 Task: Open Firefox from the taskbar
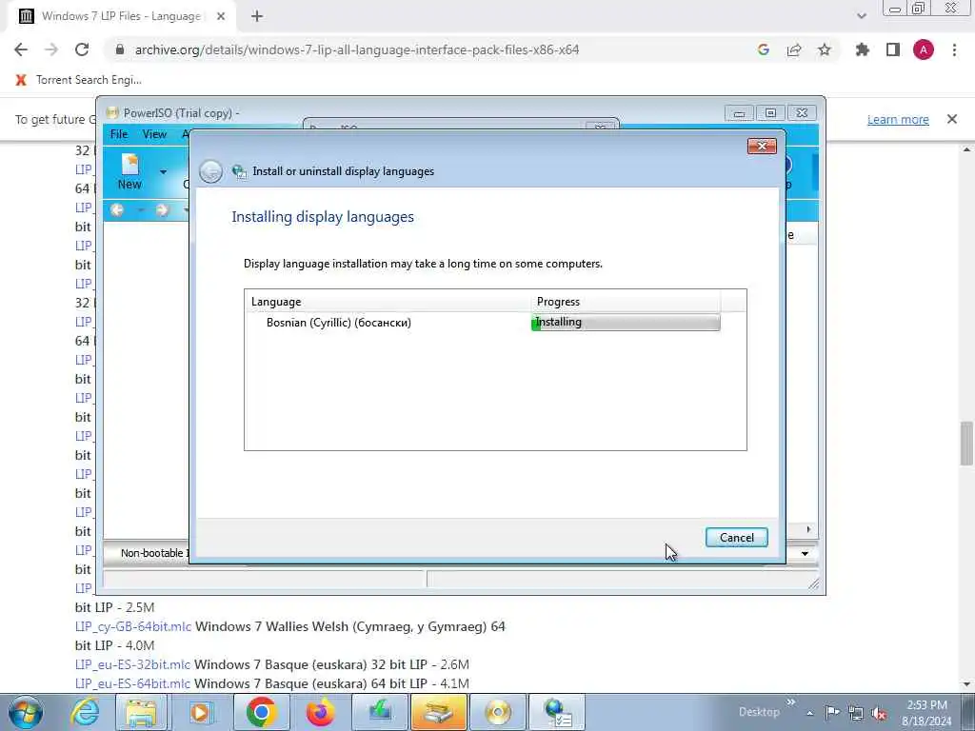point(320,712)
